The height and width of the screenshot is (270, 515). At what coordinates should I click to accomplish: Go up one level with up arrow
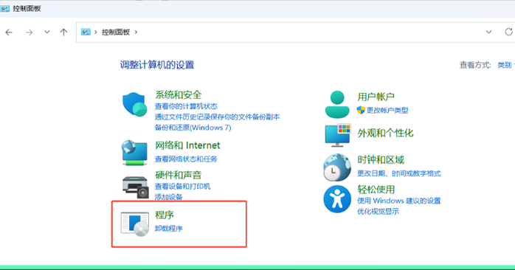click(63, 32)
